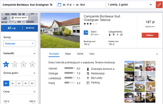Click the 627 opinii review count
163x104 pixels.
pos(95,34)
